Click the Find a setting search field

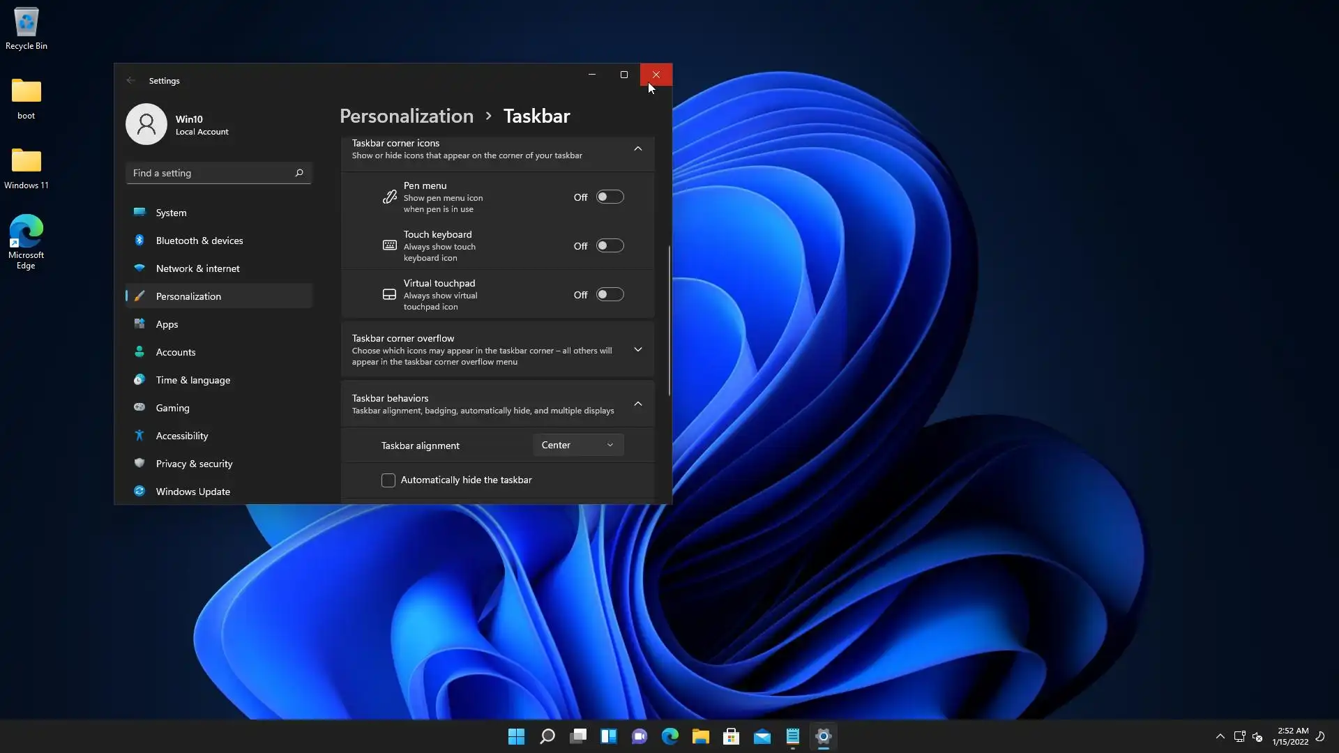click(209, 173)
